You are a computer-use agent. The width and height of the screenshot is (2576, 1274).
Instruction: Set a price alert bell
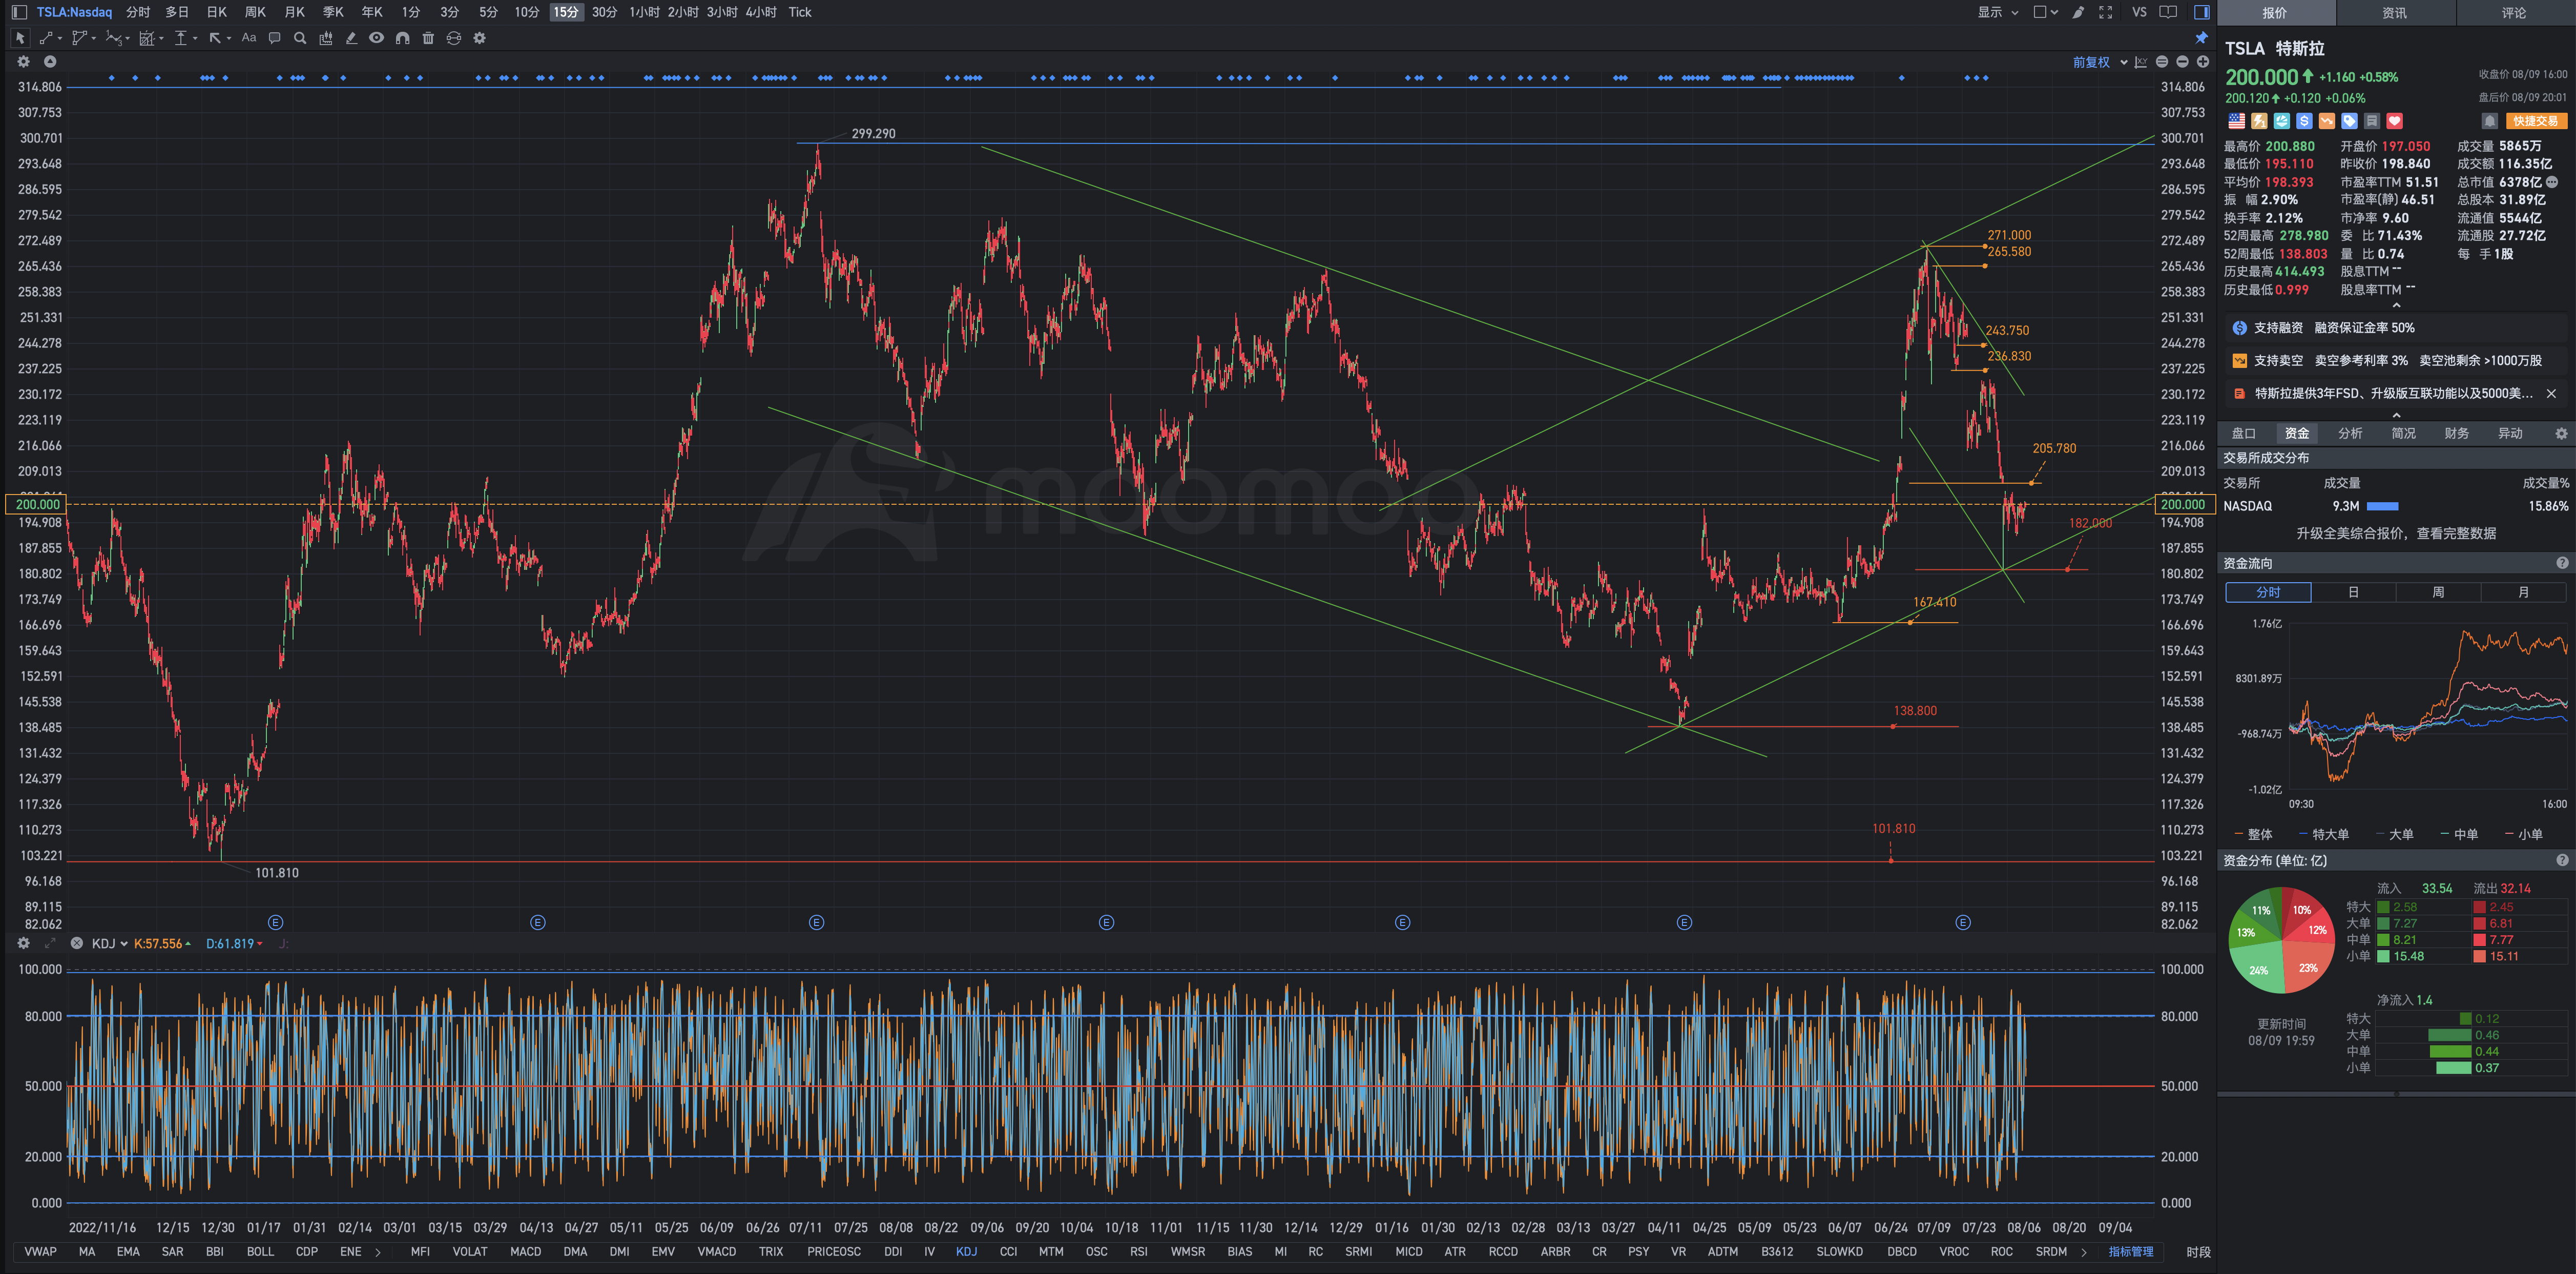[x=2489, y=121]
